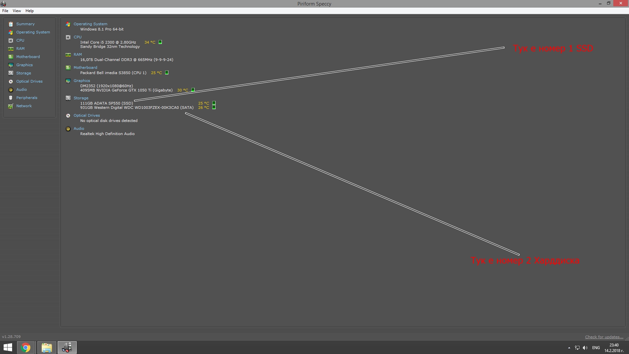This screenshot has width=629, height=354.
Task: Select the Peripherals mouse icon in sidebar
Action: click(x=11, y=98)
